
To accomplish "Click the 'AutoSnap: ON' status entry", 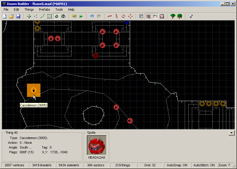I will coord(177,165).
